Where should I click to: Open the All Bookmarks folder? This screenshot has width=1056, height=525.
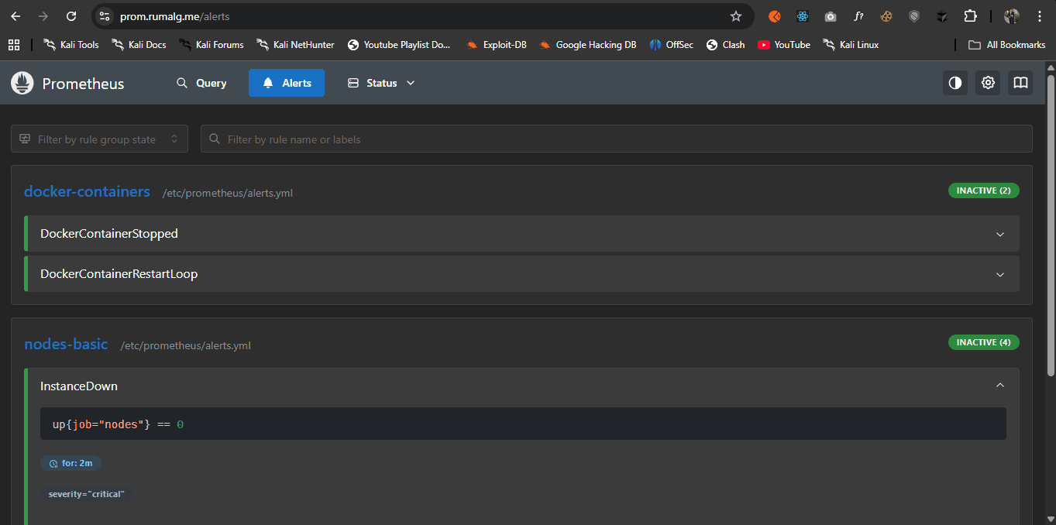click(x=1007, y=45)
